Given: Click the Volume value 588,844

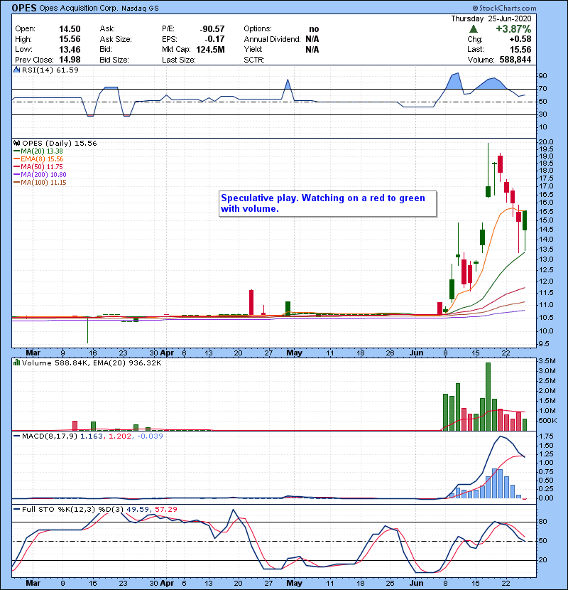Looking at the screenshot, I should pos(515,60).
